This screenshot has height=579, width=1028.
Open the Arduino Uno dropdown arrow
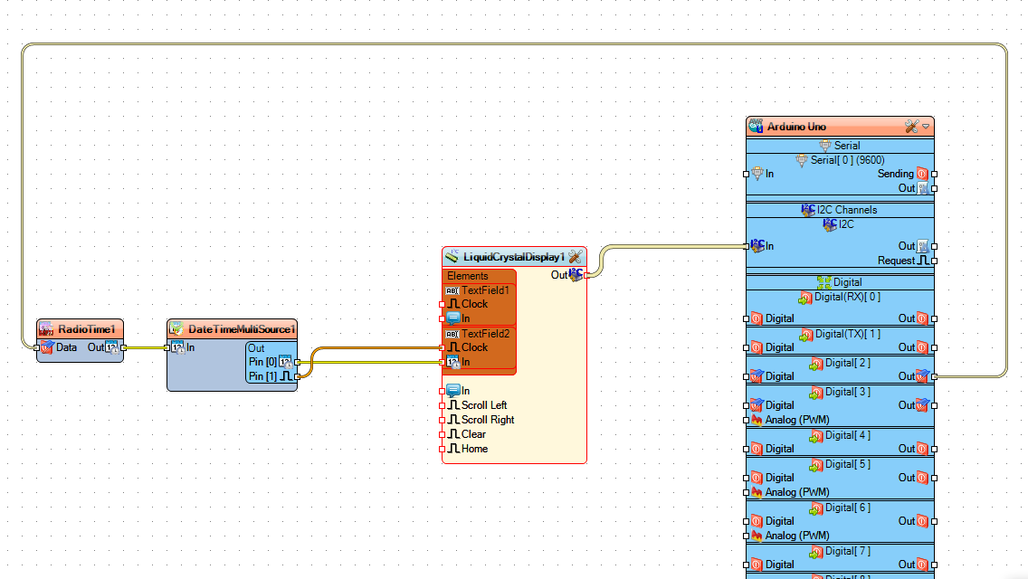(926, 126)
